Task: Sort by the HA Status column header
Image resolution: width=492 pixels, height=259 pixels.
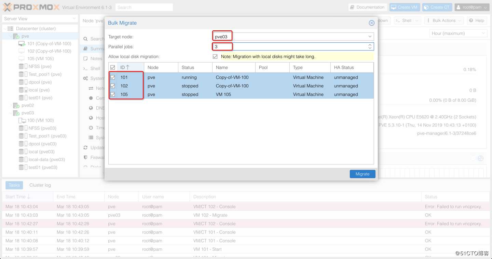Action: click(x=352, y=68)
